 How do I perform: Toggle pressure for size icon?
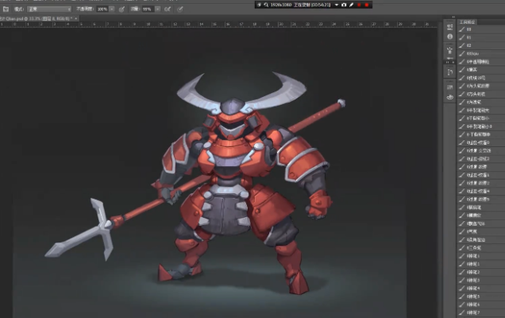(x=181, y=9)
